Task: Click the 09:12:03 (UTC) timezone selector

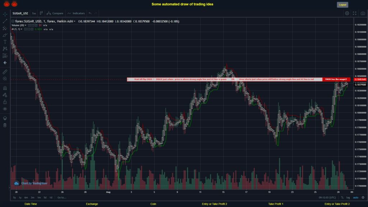Action: coord(327,198)
